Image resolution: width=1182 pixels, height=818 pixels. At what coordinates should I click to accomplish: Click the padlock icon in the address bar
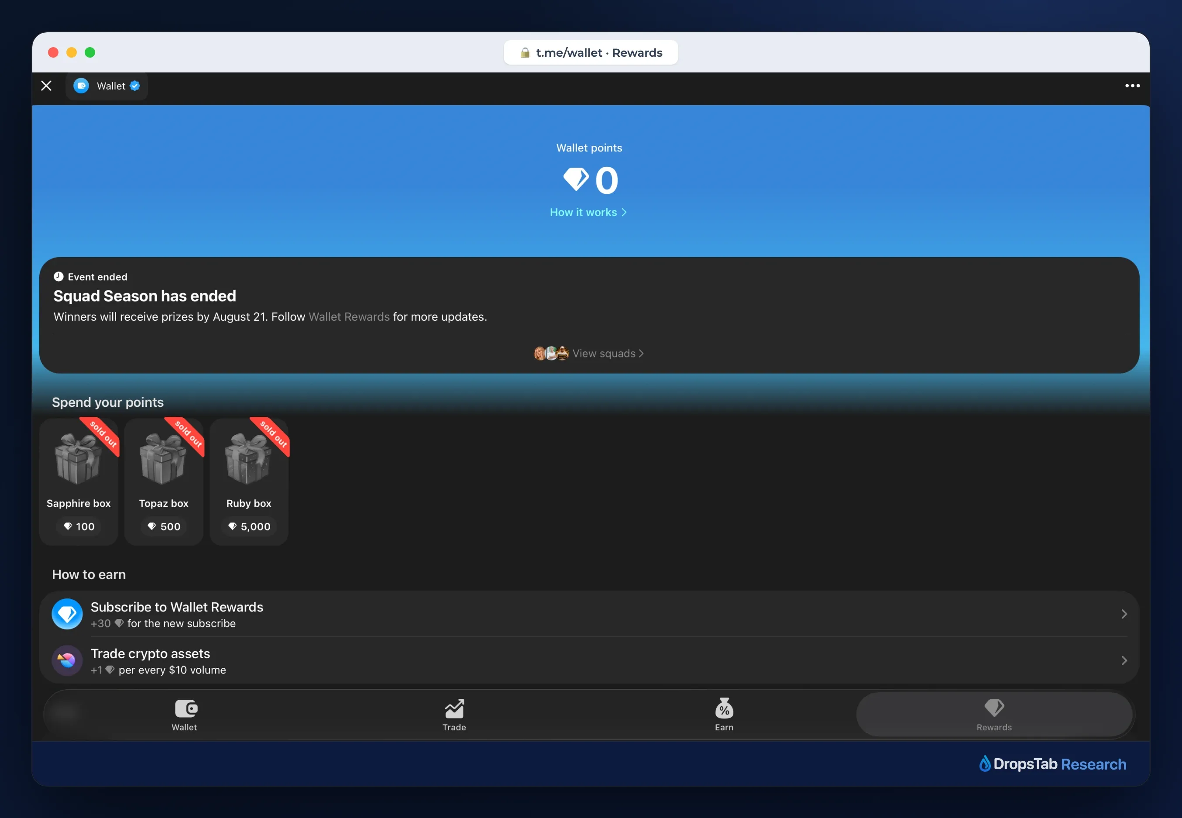pyautogui.click(x=525, y=52)
